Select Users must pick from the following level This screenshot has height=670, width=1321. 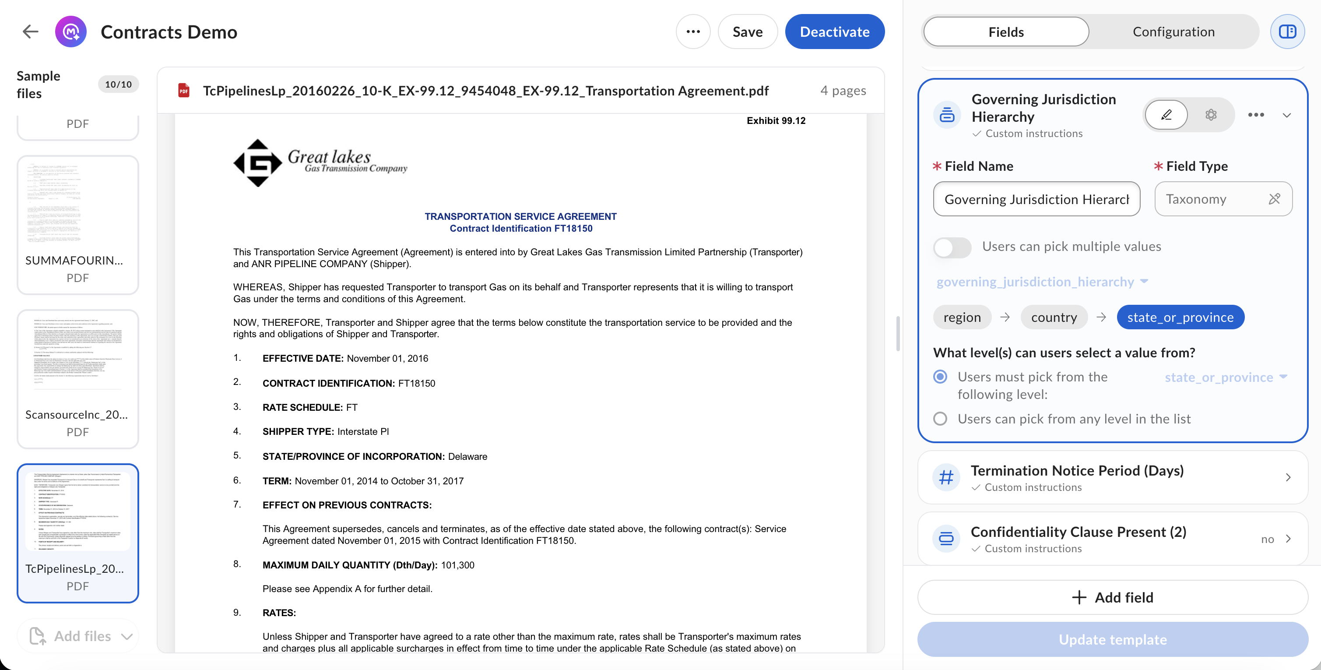click(940, 377)
